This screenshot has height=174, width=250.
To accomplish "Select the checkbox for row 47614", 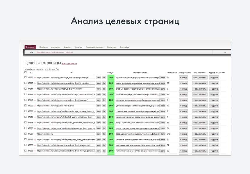I will pyautogui.click(x=25, y=88).
